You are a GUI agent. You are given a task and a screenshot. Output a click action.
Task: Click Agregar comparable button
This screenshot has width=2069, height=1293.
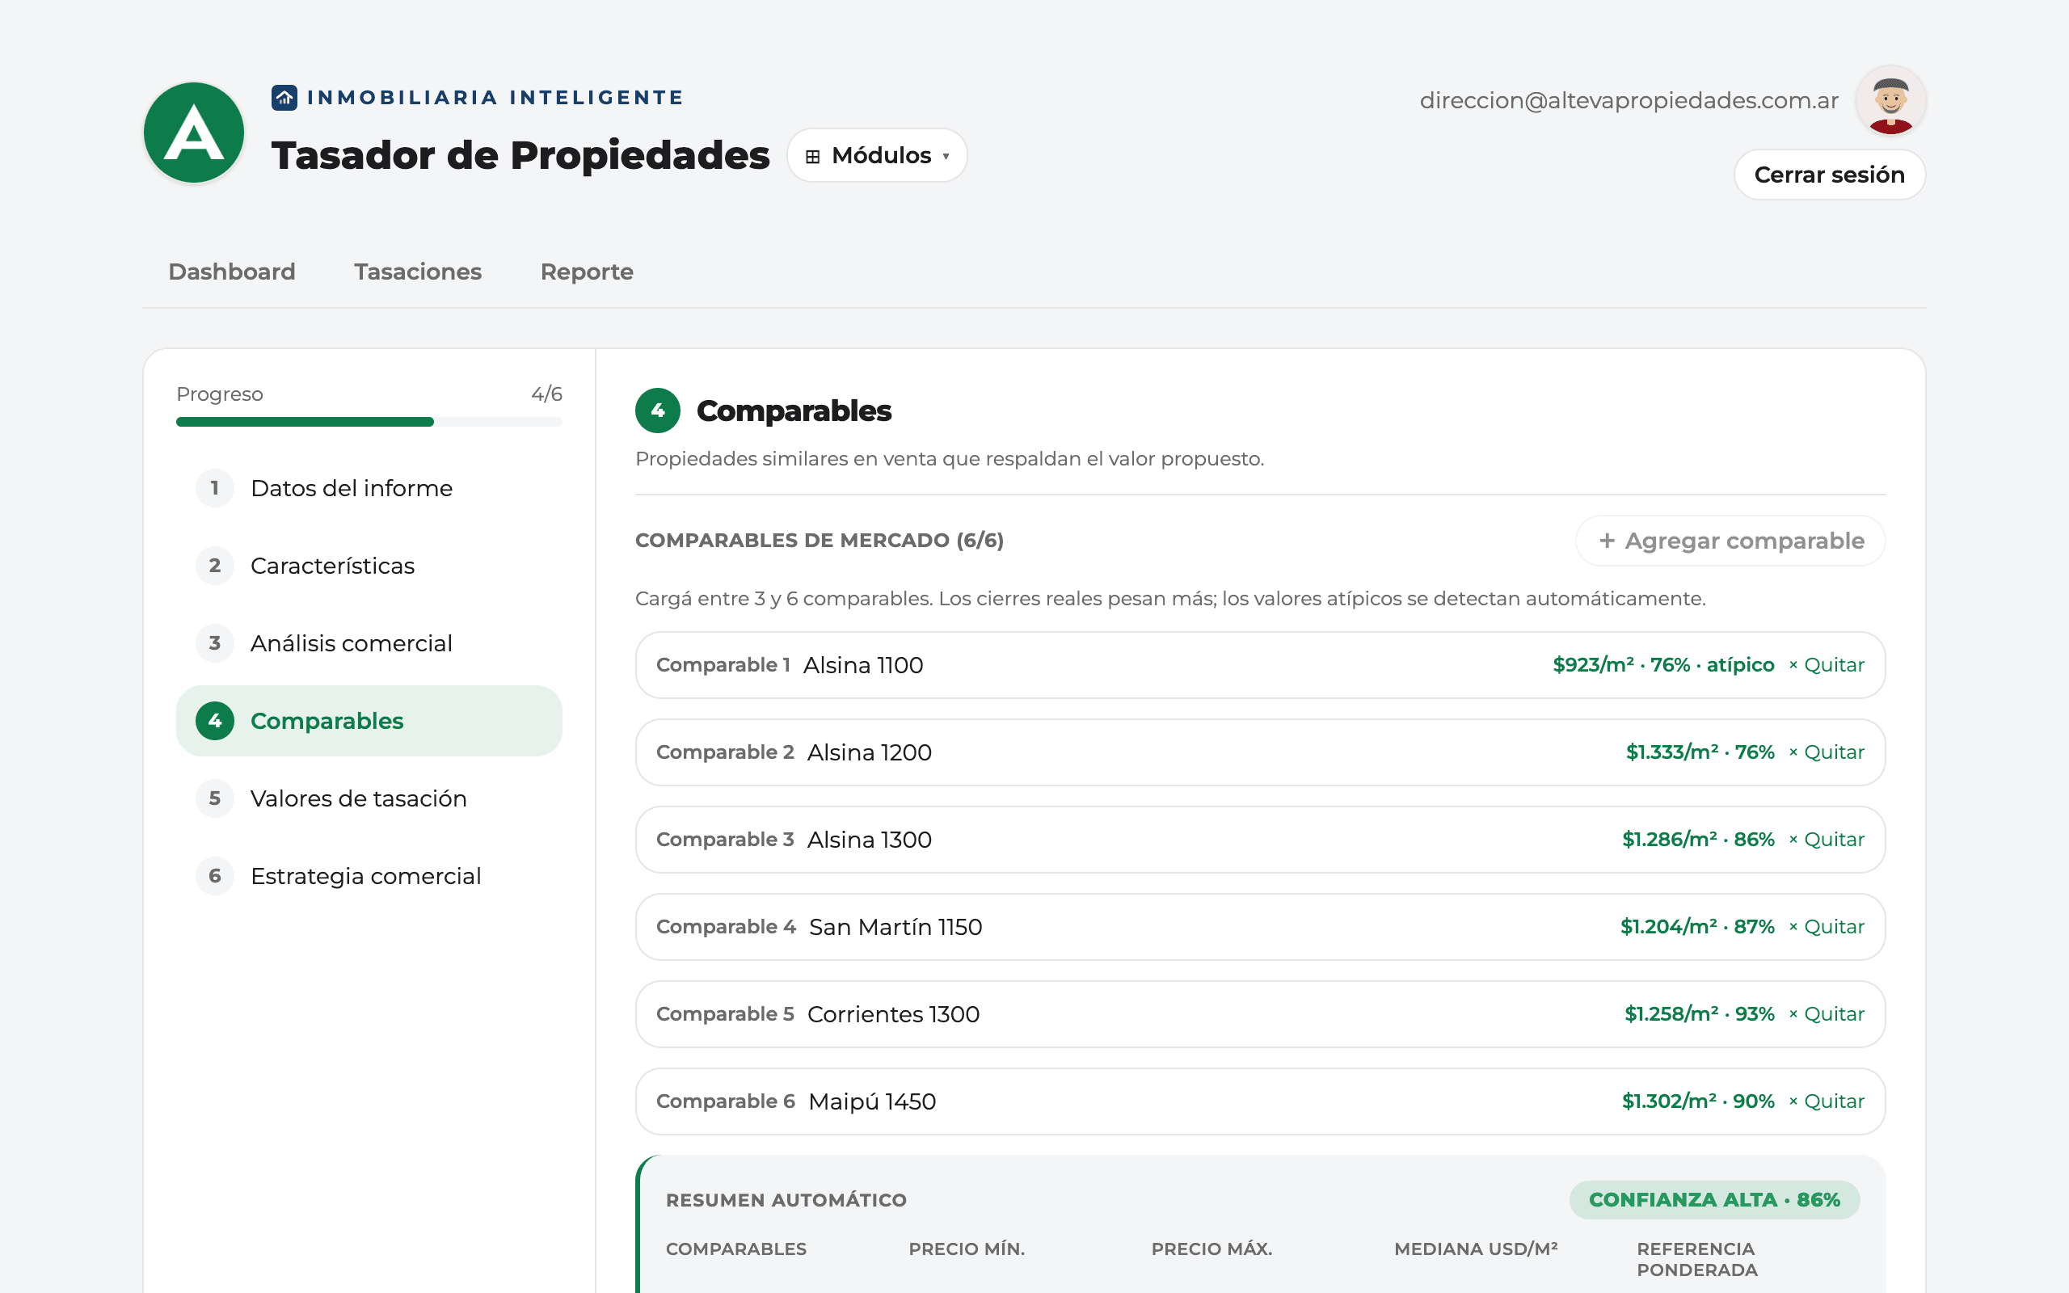[1730, 541]
